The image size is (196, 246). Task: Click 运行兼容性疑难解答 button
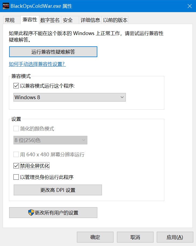coord(53,52)
